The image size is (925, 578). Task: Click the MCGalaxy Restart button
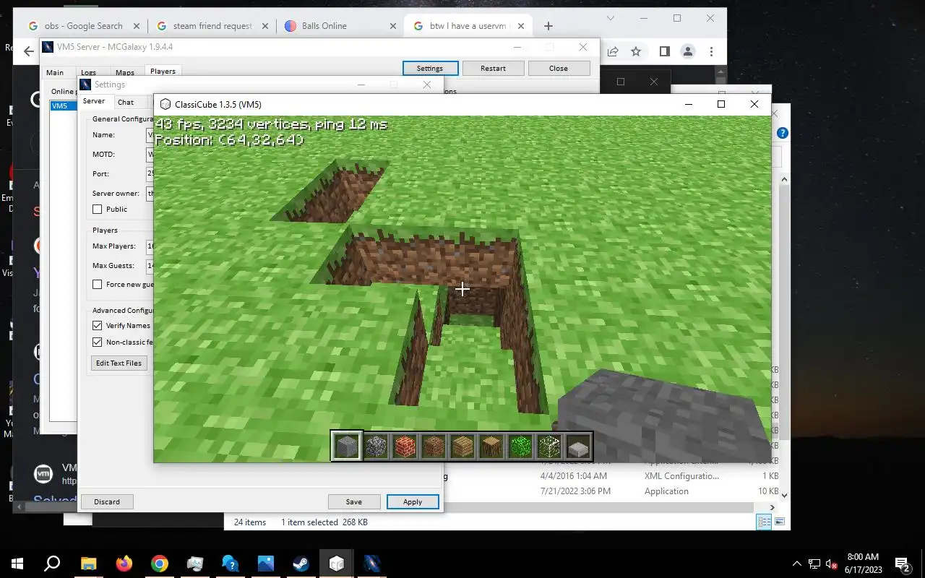[493, 68]
